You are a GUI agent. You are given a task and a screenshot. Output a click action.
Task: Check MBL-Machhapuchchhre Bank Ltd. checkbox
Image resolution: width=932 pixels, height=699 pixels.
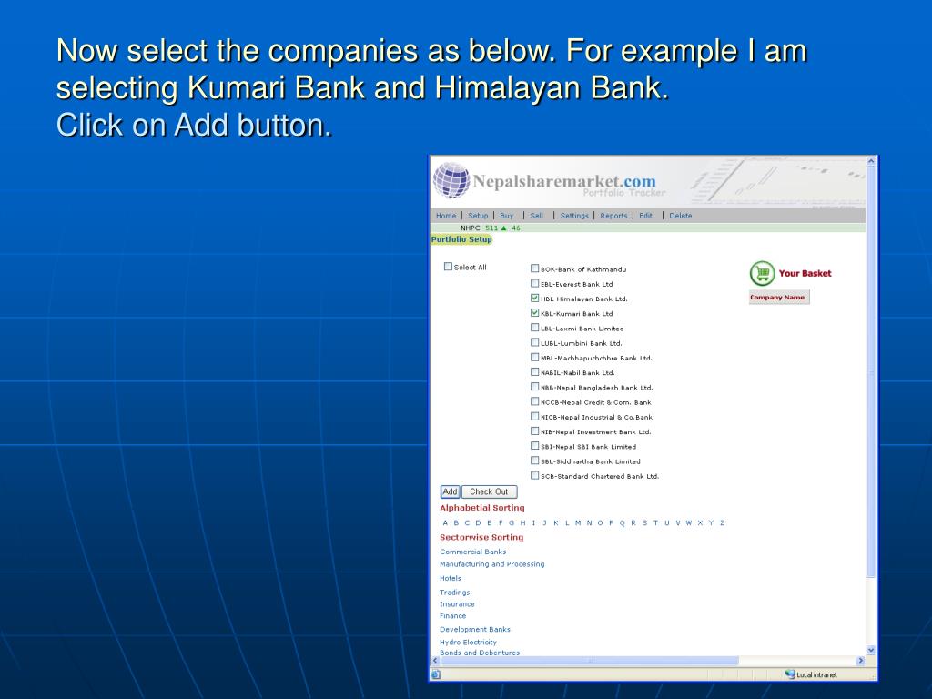tap(534, 357)
